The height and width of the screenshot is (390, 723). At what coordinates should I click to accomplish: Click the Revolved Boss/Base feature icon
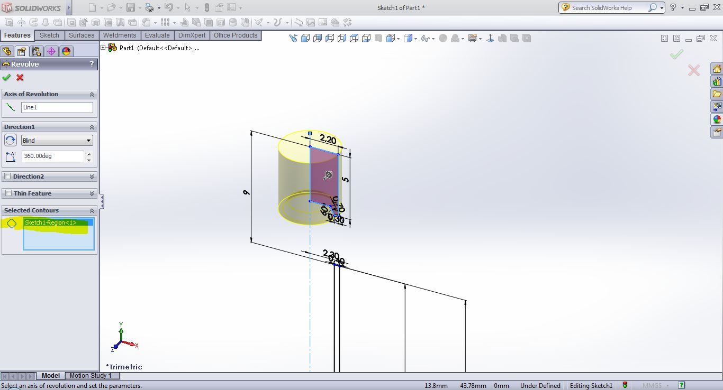click(21, 23)
